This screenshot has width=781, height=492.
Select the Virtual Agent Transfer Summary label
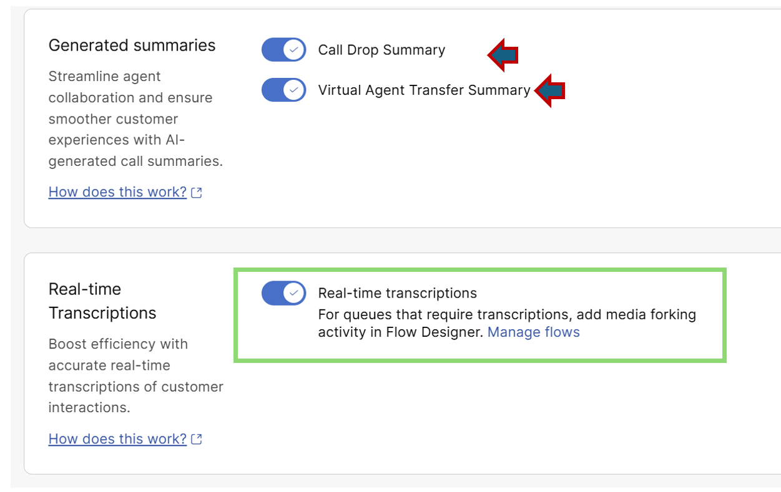424,90
